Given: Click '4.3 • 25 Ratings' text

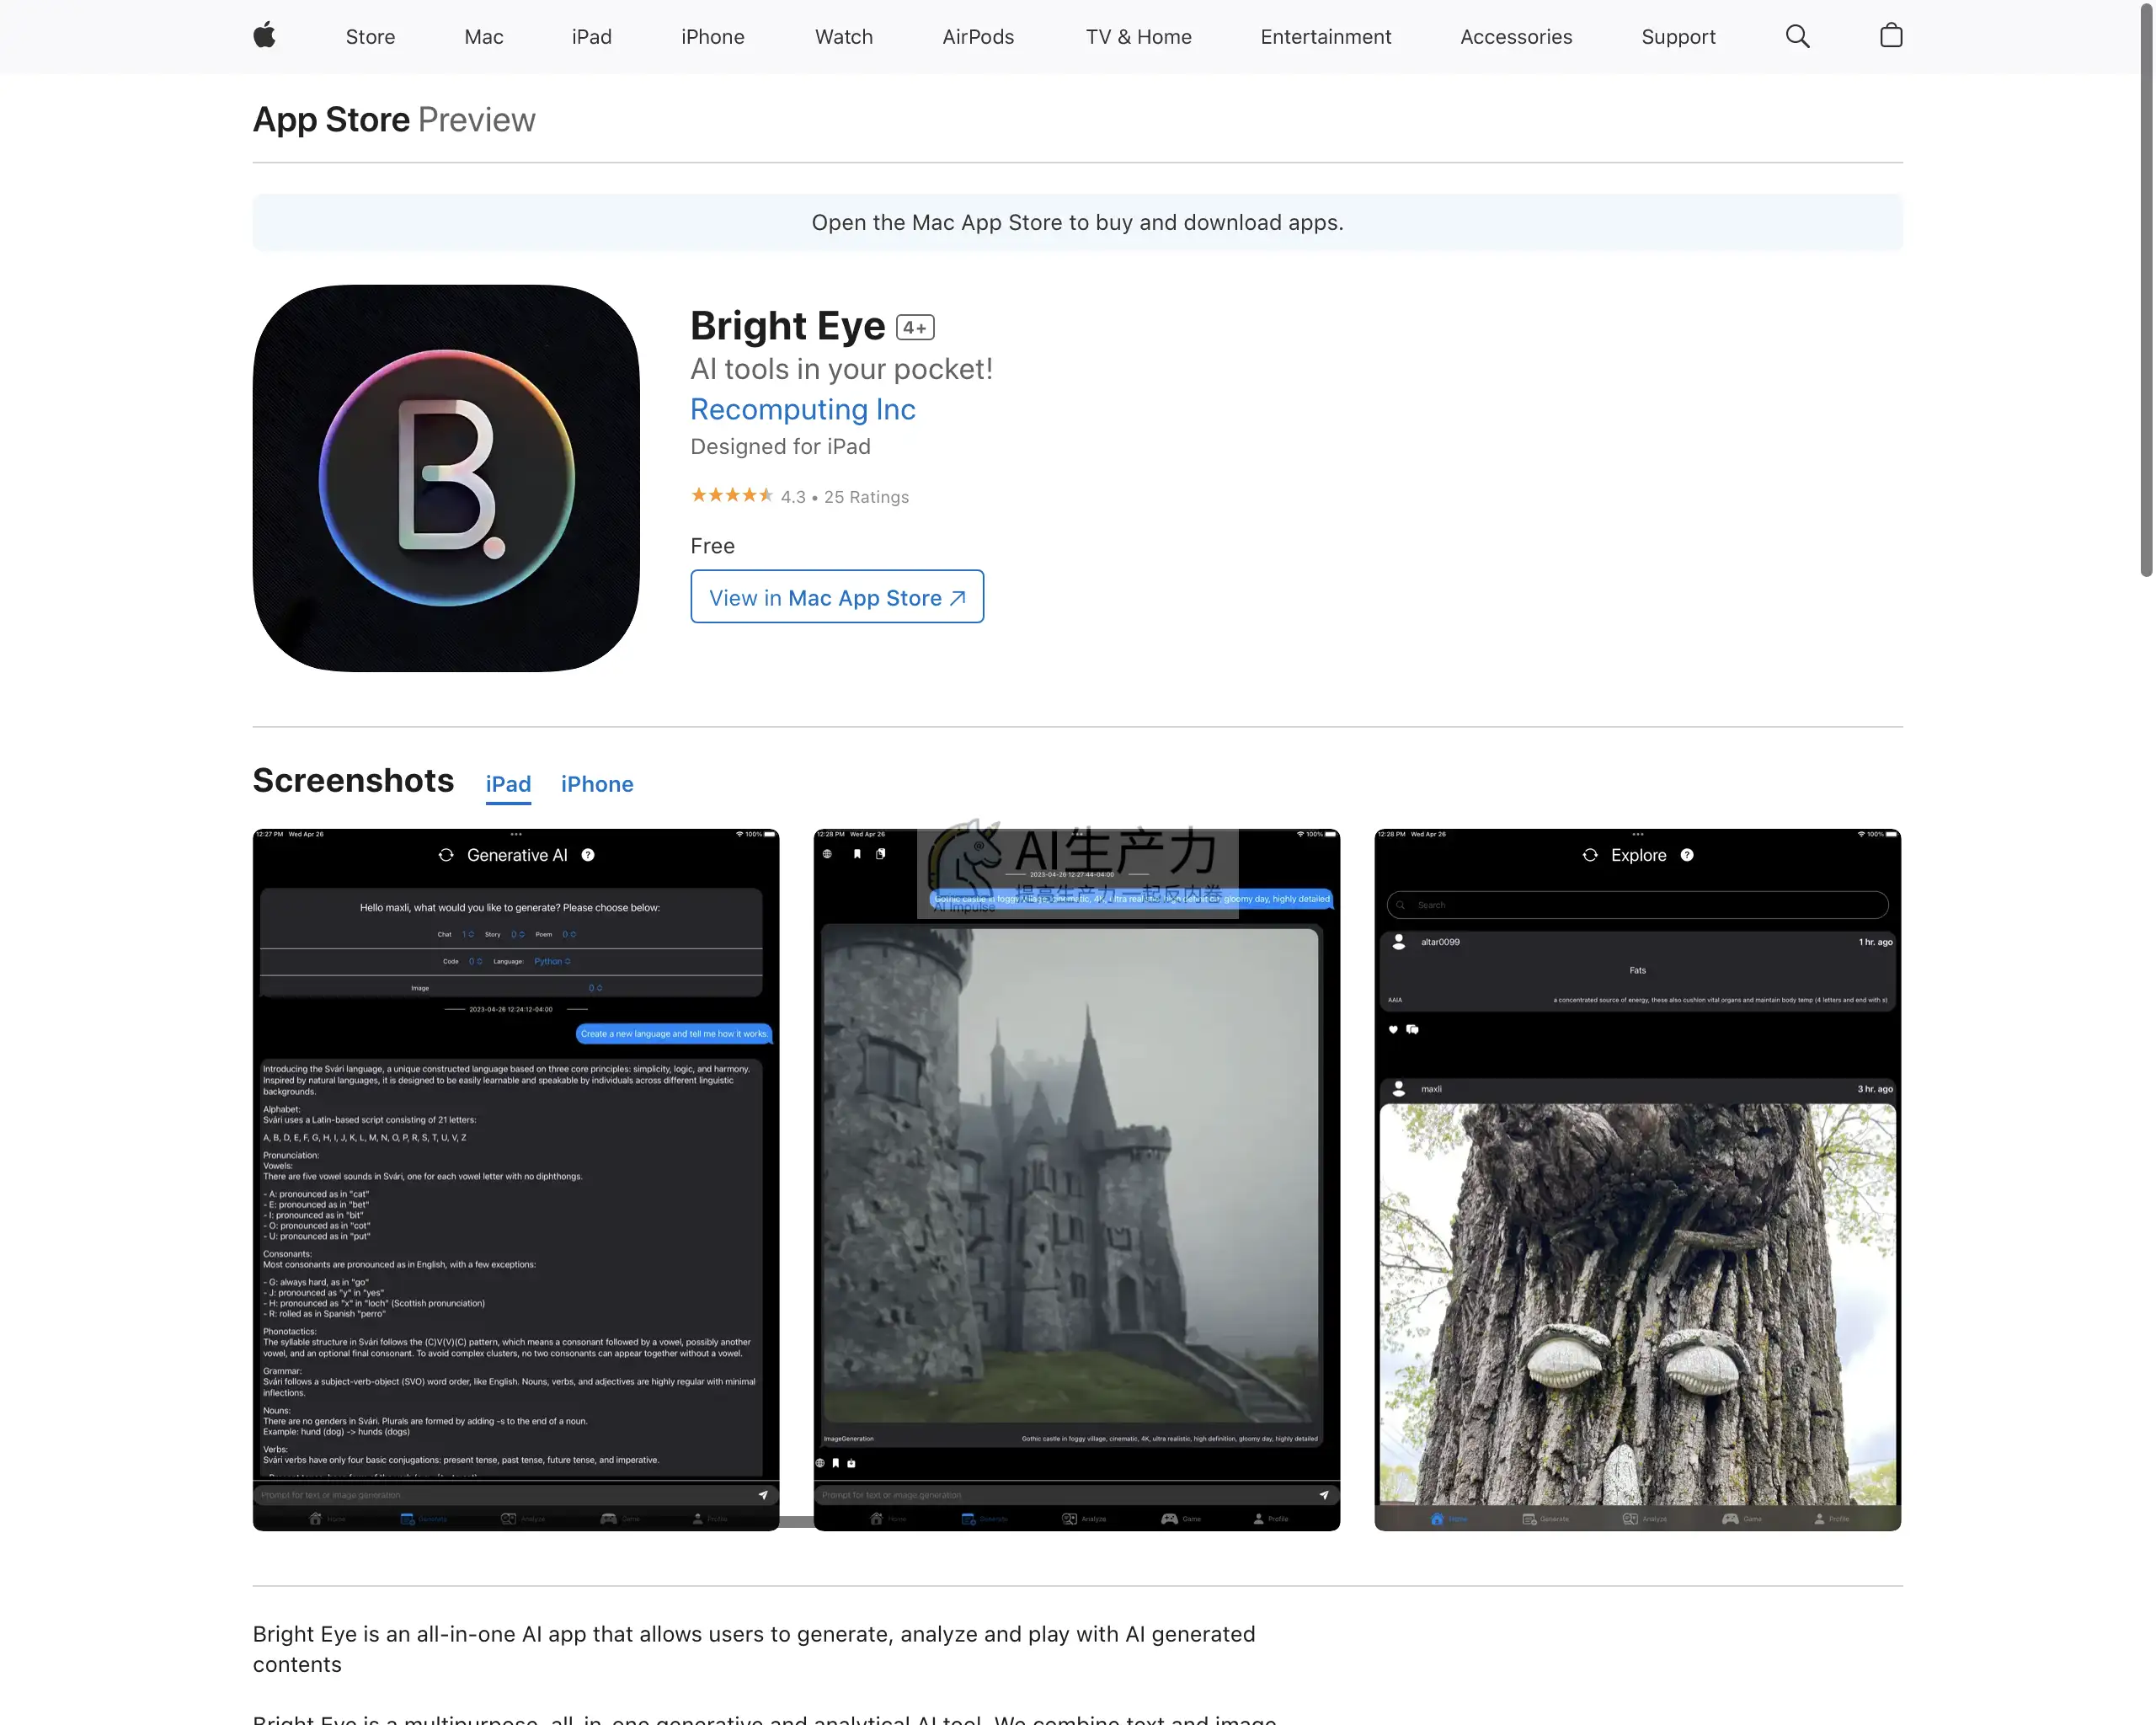Looking at the screenshot, I should tap(845, 497).
